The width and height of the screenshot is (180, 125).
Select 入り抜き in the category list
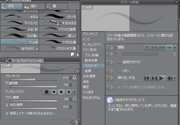point(88,92)
